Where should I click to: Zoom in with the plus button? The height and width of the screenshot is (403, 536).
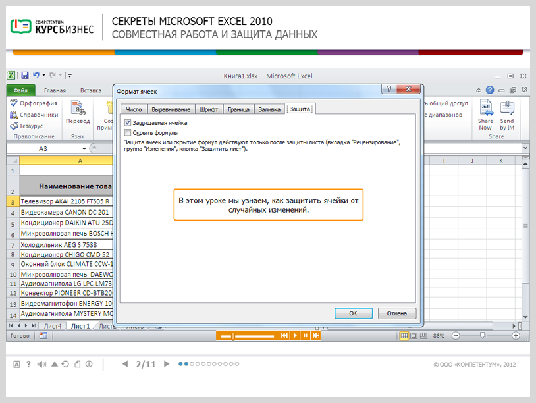pyautogui.click(x=516, y=336)
